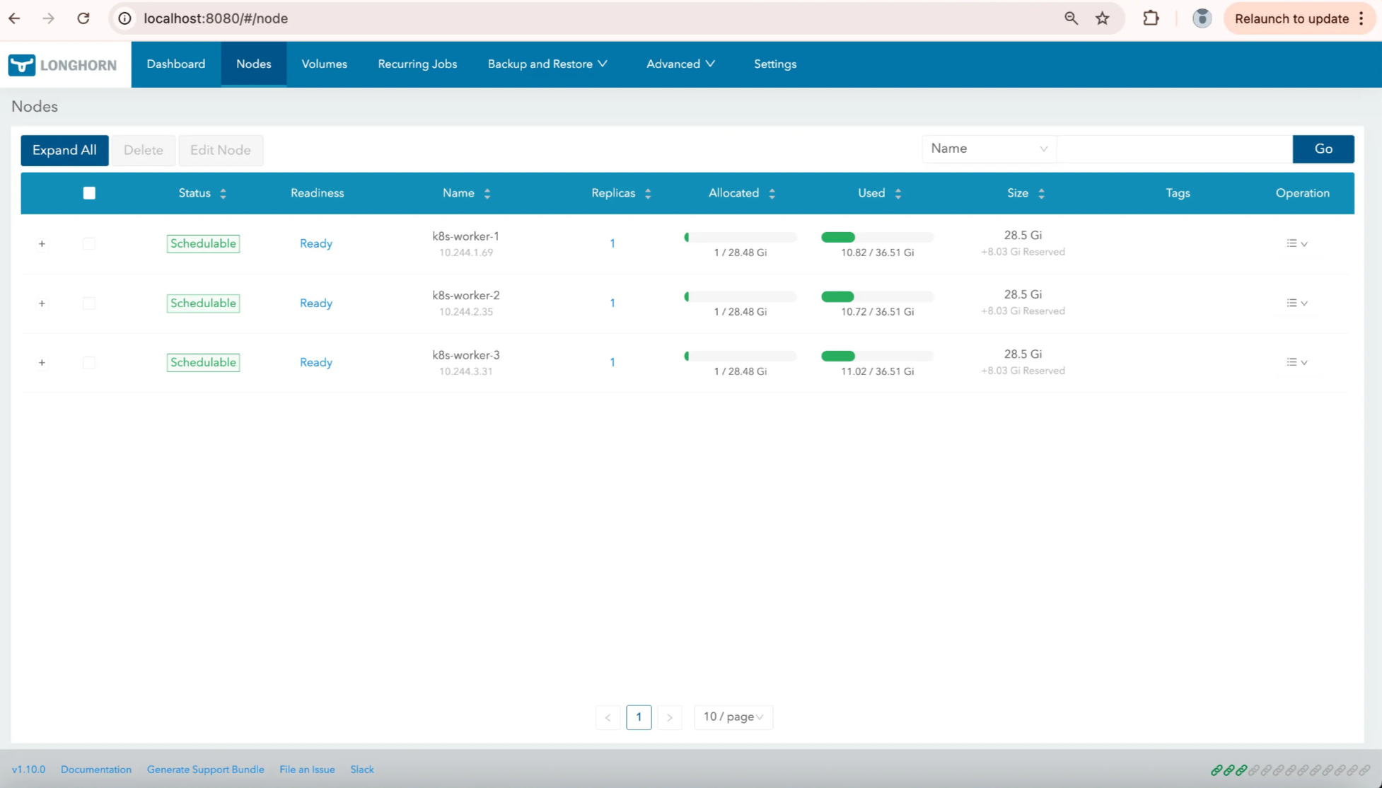Sort table by Status column arrows
This screenshot has height=788, width=1382.
click(x=223, y=193)
